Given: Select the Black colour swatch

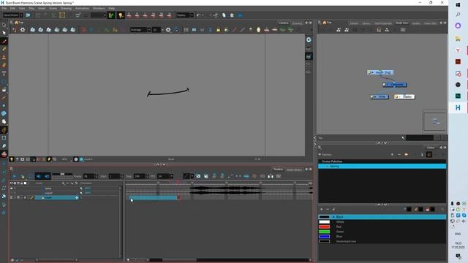Looking at the screenshot, I should [324, 217].
